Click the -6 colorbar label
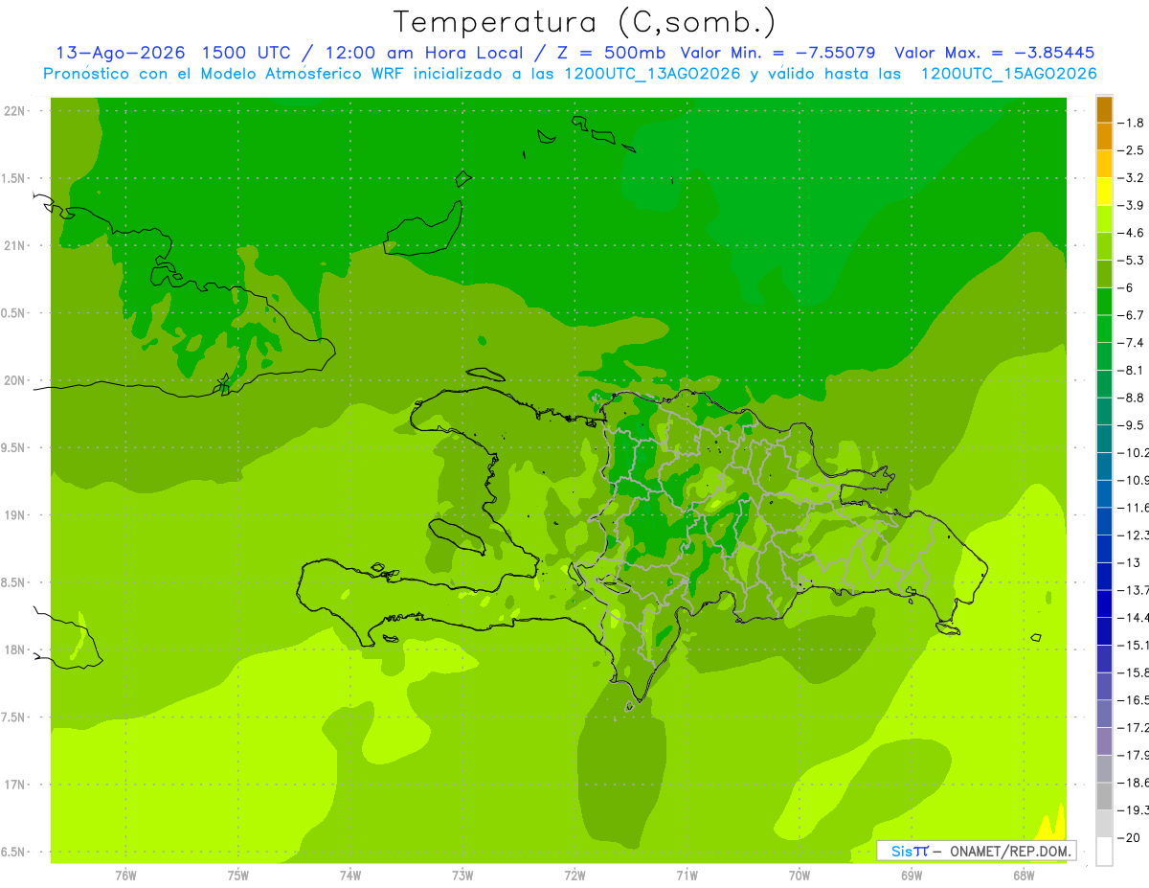 coord(1126,287)
